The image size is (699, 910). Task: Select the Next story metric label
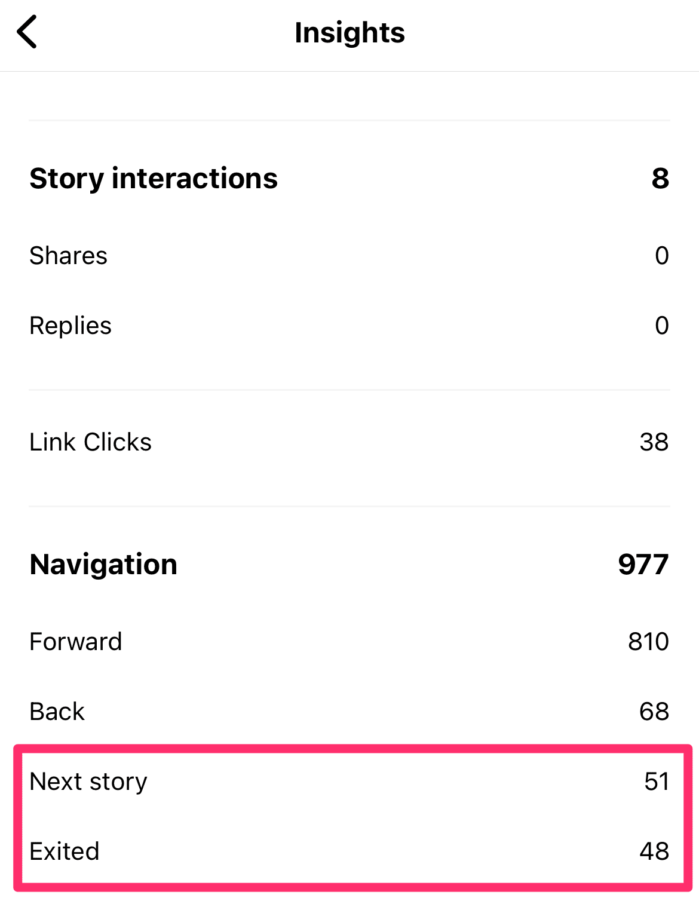pyautogui.click(x=88, y=782)
